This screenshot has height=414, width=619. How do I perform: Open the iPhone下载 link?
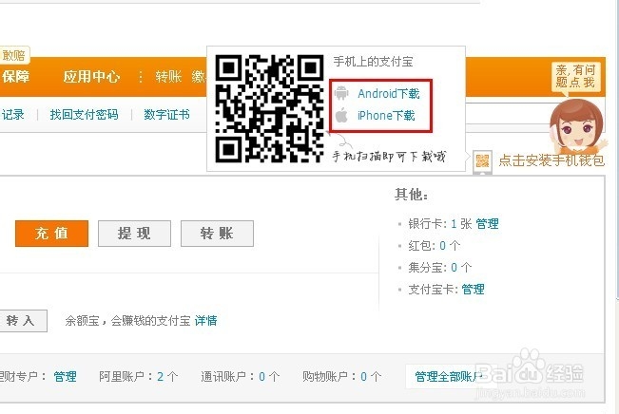pyautogui.click(x=386, y=116)
